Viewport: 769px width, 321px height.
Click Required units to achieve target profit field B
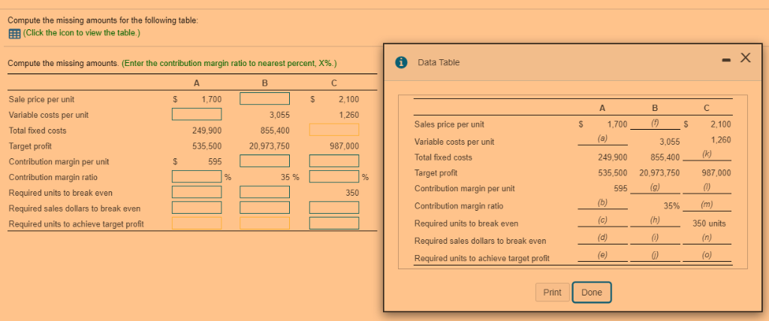265,223
